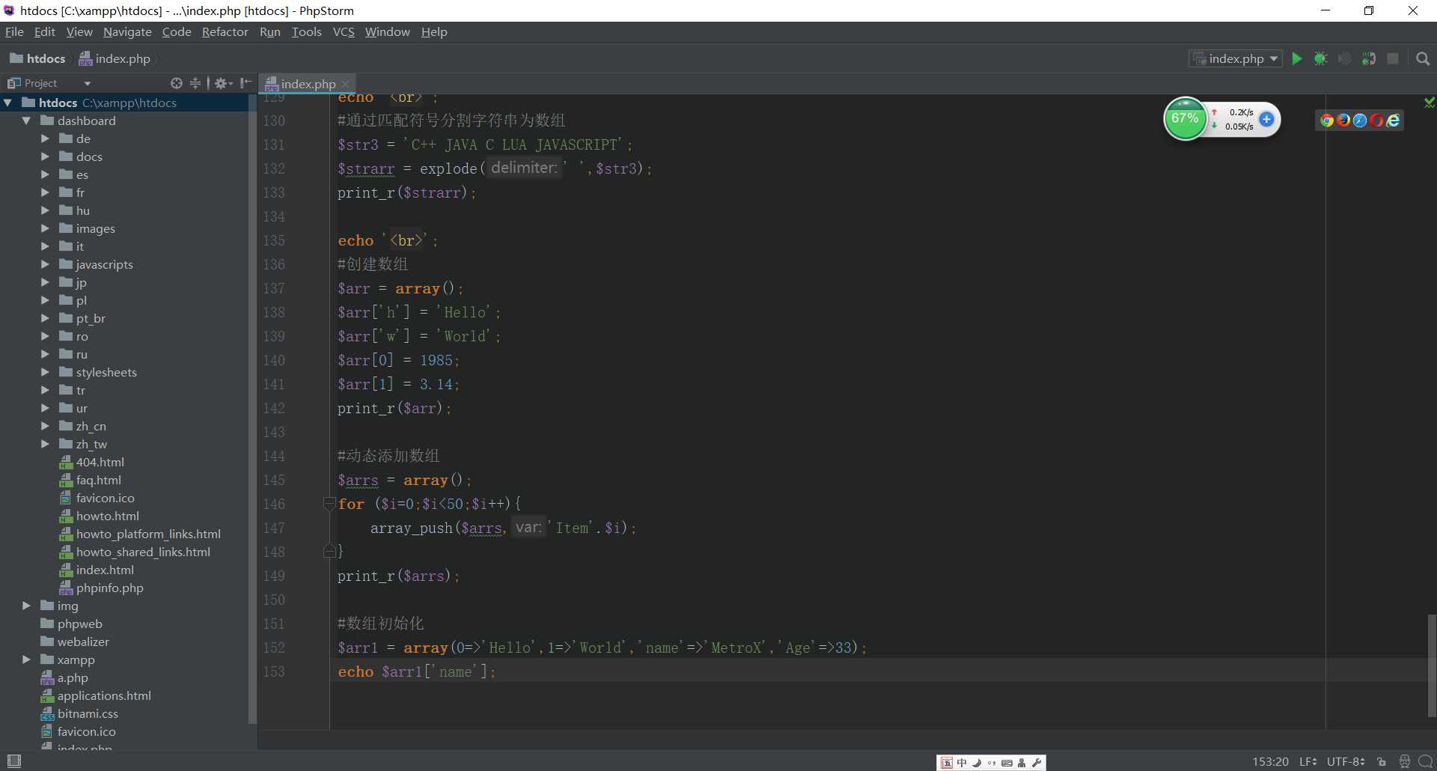
Task: Click the green inspection checkmark indicator
Action: [x=1430, y=102]
